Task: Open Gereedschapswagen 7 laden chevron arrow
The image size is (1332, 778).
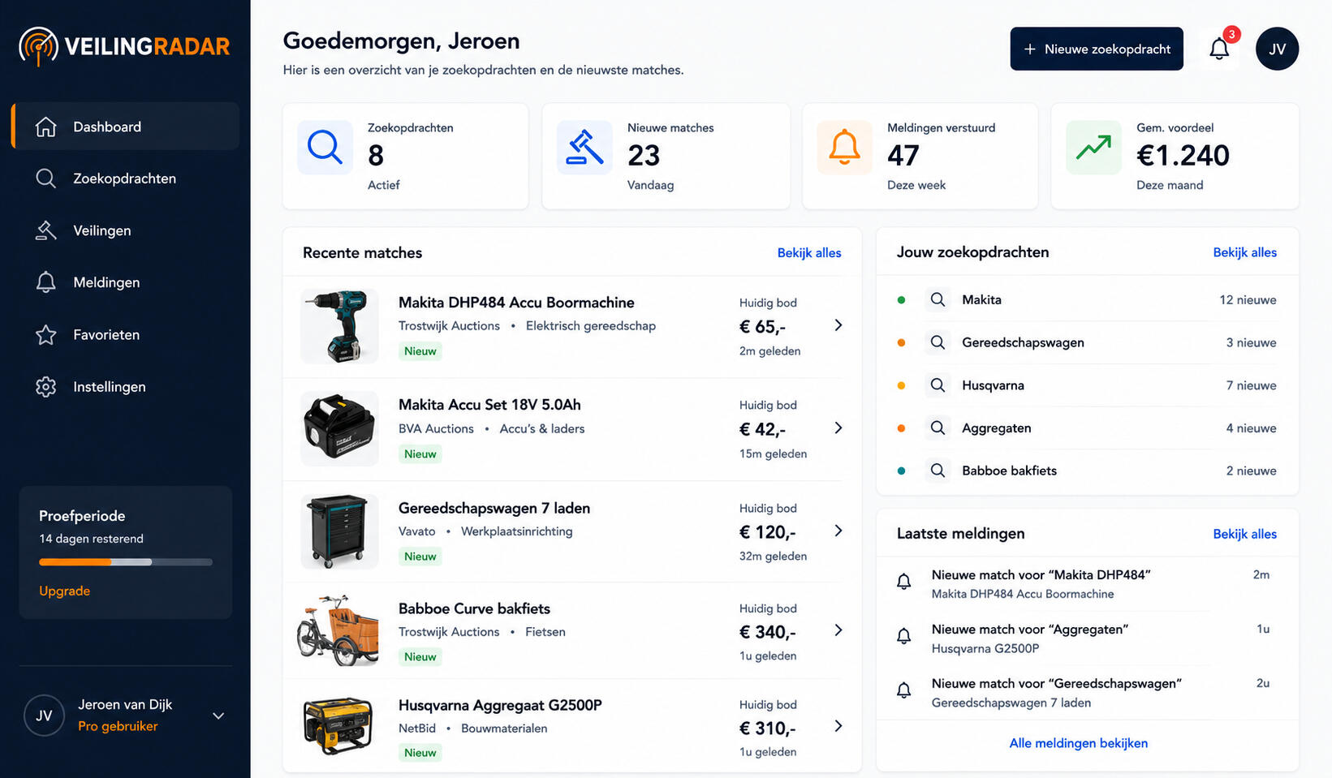Action: coord(838,531)
